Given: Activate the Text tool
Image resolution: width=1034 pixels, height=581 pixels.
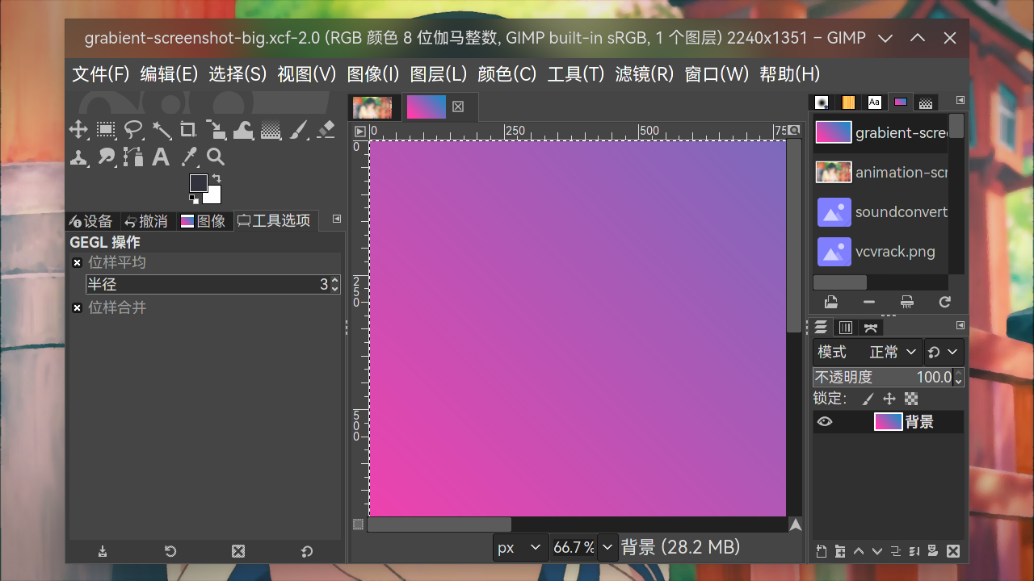Looking at the screenshot, I should click(x=161, y=157).
